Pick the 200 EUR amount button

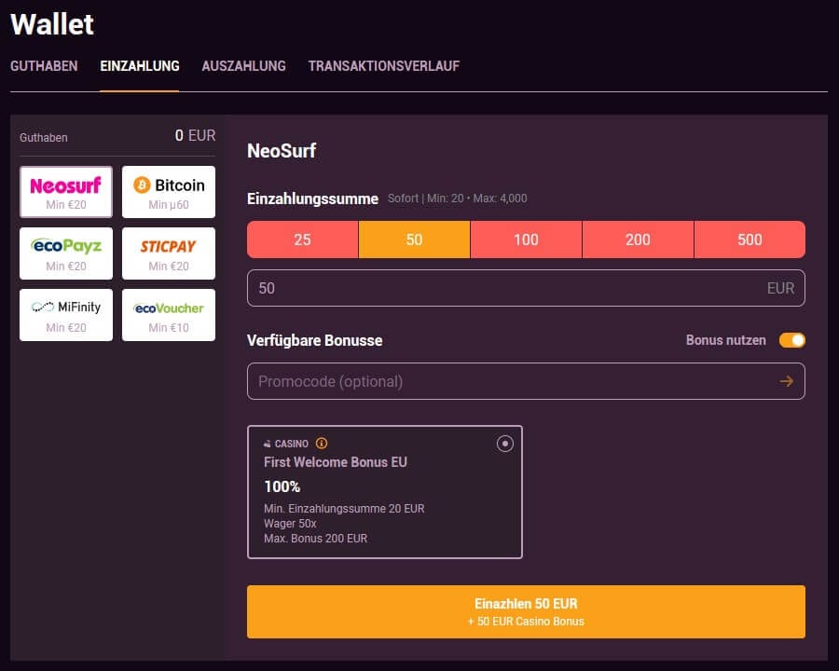(x=638, y=240)
